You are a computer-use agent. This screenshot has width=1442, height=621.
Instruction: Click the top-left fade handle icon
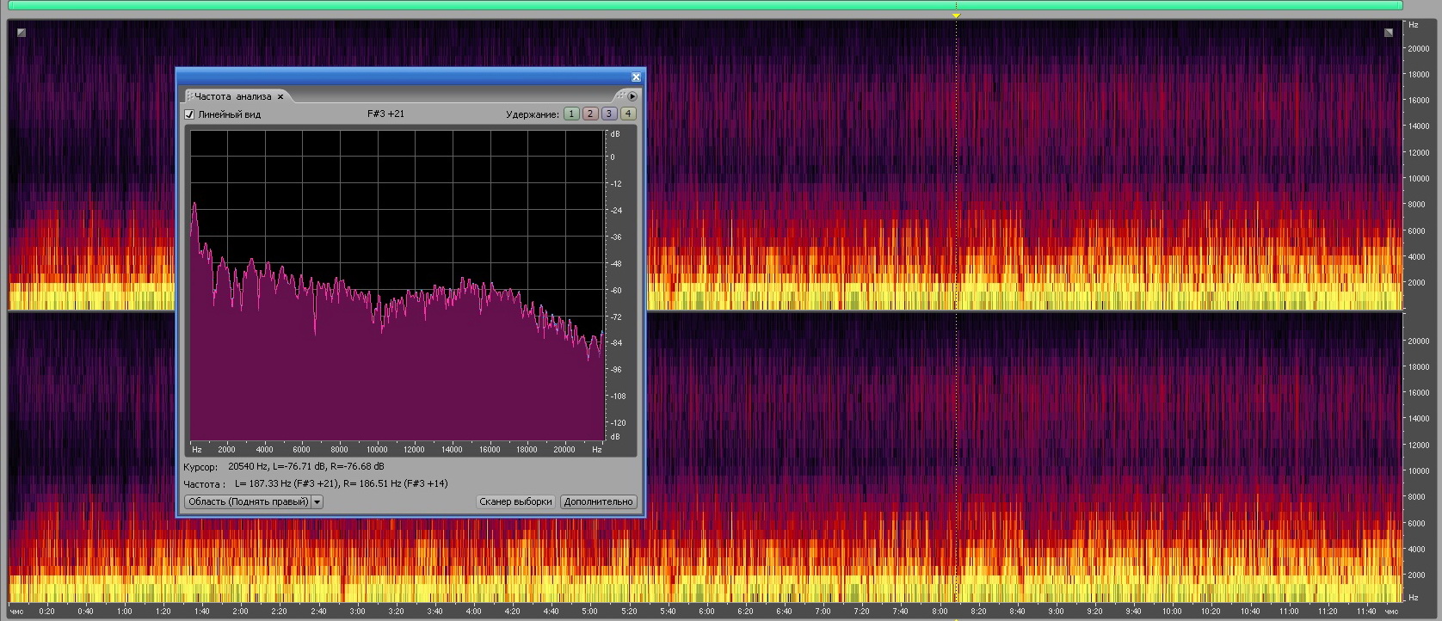click(22, 33)
